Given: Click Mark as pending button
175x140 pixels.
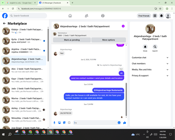Looking at the screenshot, I should pos(72,40).
